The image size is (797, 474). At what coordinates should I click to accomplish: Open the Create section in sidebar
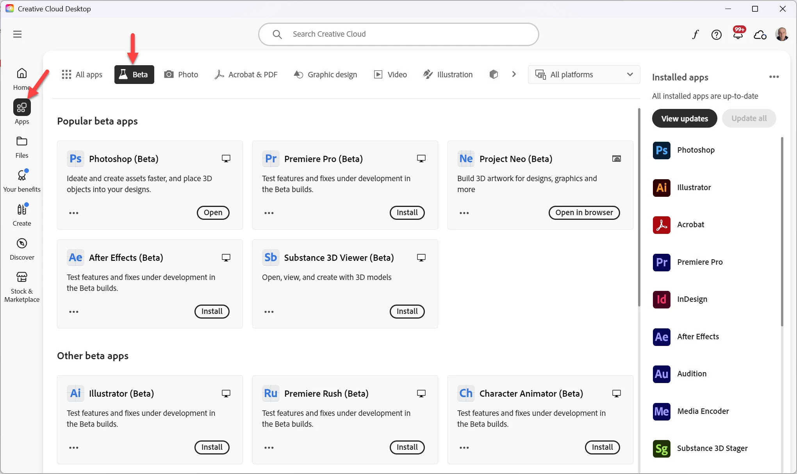point(22,214)
